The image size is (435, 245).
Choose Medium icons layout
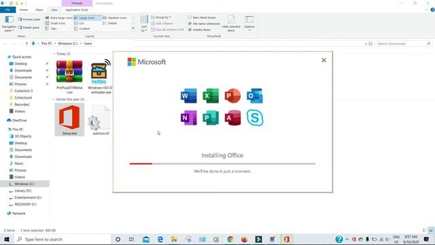pyautogui.click(x=115, y=18)
